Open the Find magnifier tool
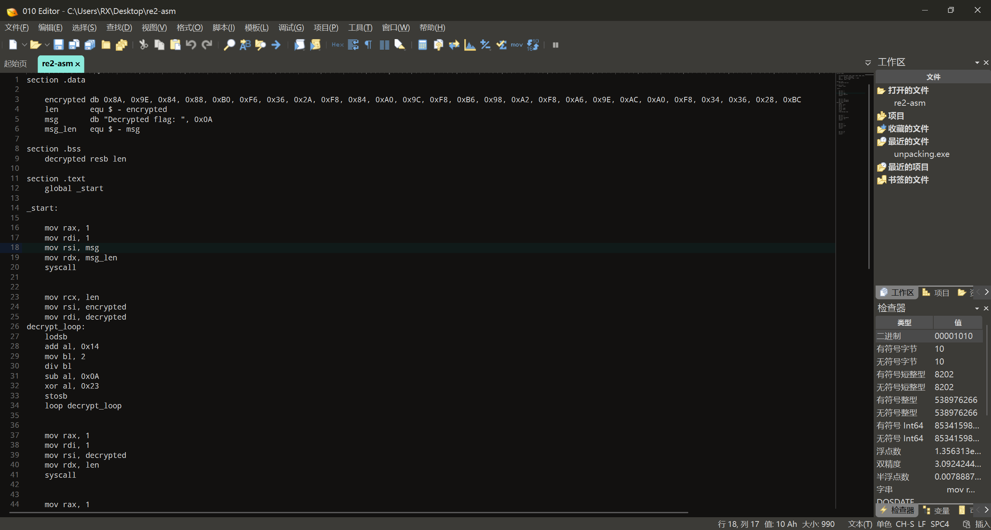The image size is (991, 530). (229, 45)
